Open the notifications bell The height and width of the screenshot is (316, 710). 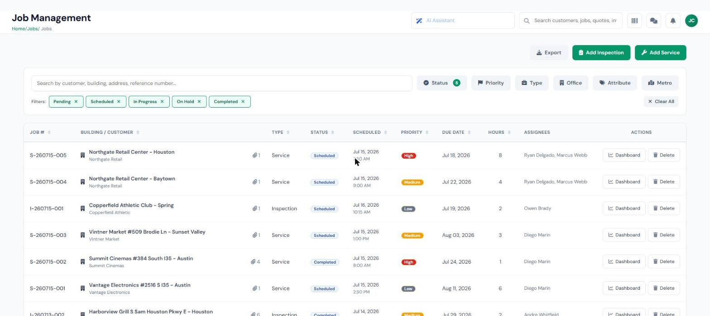coord(673,20)
